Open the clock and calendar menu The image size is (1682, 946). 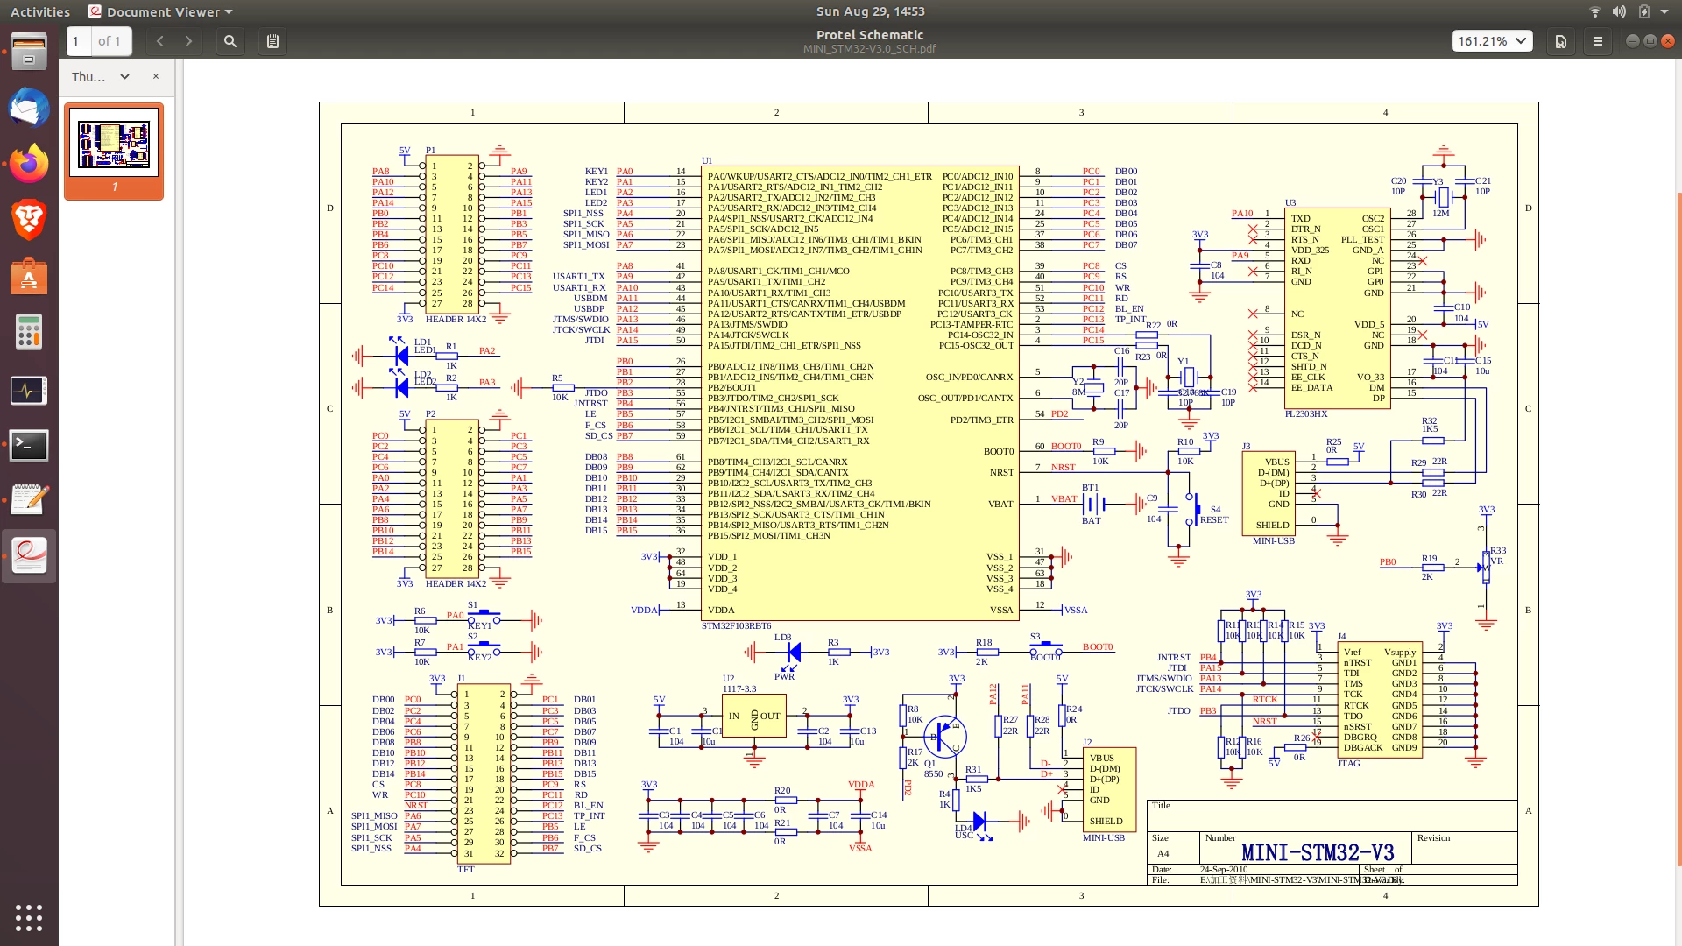click(x=870, y=11)
